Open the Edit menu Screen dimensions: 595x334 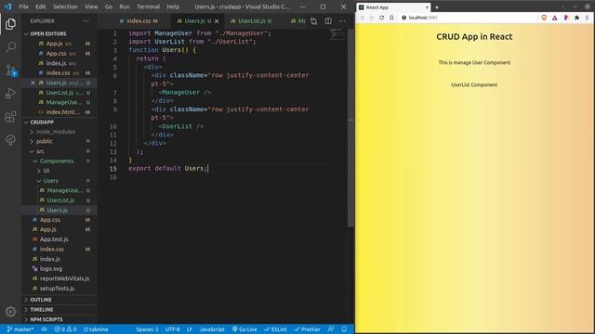tap(41, 6)
